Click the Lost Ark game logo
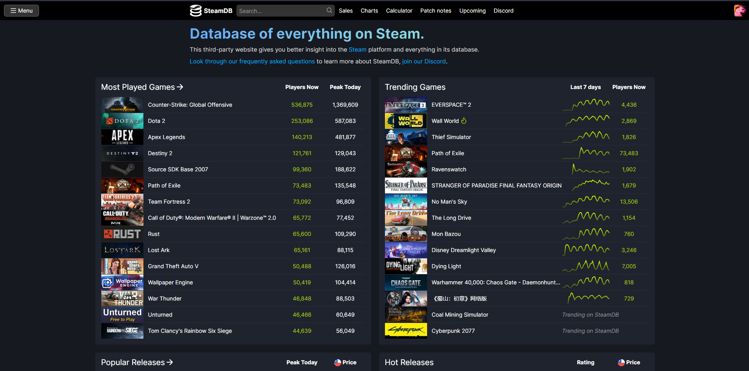This screenshot has height=371, width=749. (x=122, y=250)
